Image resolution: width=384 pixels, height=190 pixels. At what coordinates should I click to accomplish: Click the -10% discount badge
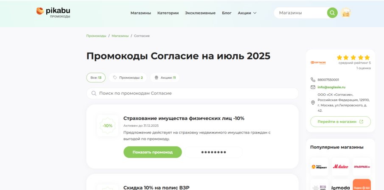click(x=107, y=126)
